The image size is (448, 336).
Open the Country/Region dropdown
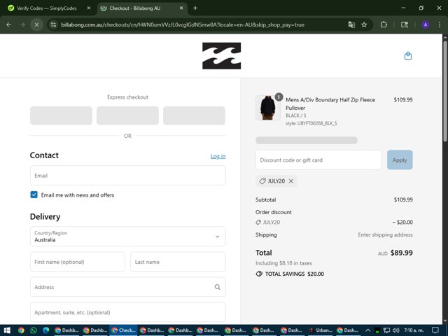point(127,237)
